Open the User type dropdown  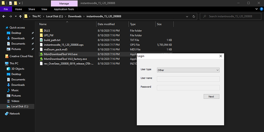click(x=188, y=70)
